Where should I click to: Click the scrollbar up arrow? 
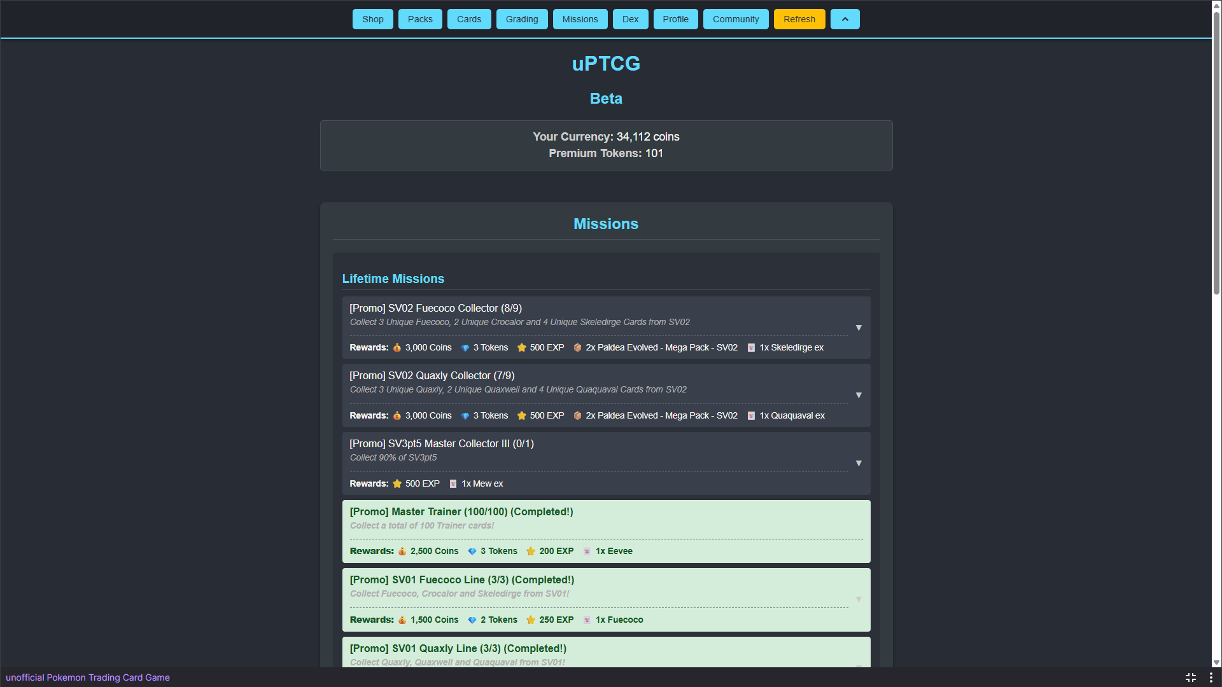point(1216,5)
